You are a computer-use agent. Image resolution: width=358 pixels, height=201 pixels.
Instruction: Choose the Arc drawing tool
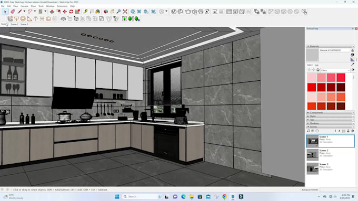pyautogui.click(x=30, y=12)
